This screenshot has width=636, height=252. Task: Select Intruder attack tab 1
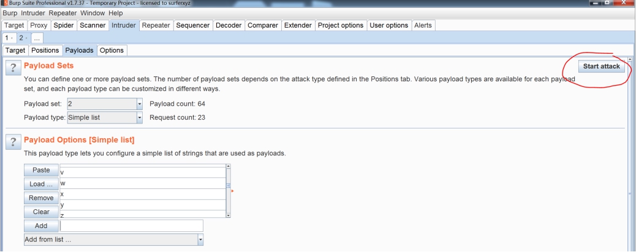point(9,38)
